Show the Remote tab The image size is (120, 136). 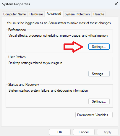[x=99, y=14]
